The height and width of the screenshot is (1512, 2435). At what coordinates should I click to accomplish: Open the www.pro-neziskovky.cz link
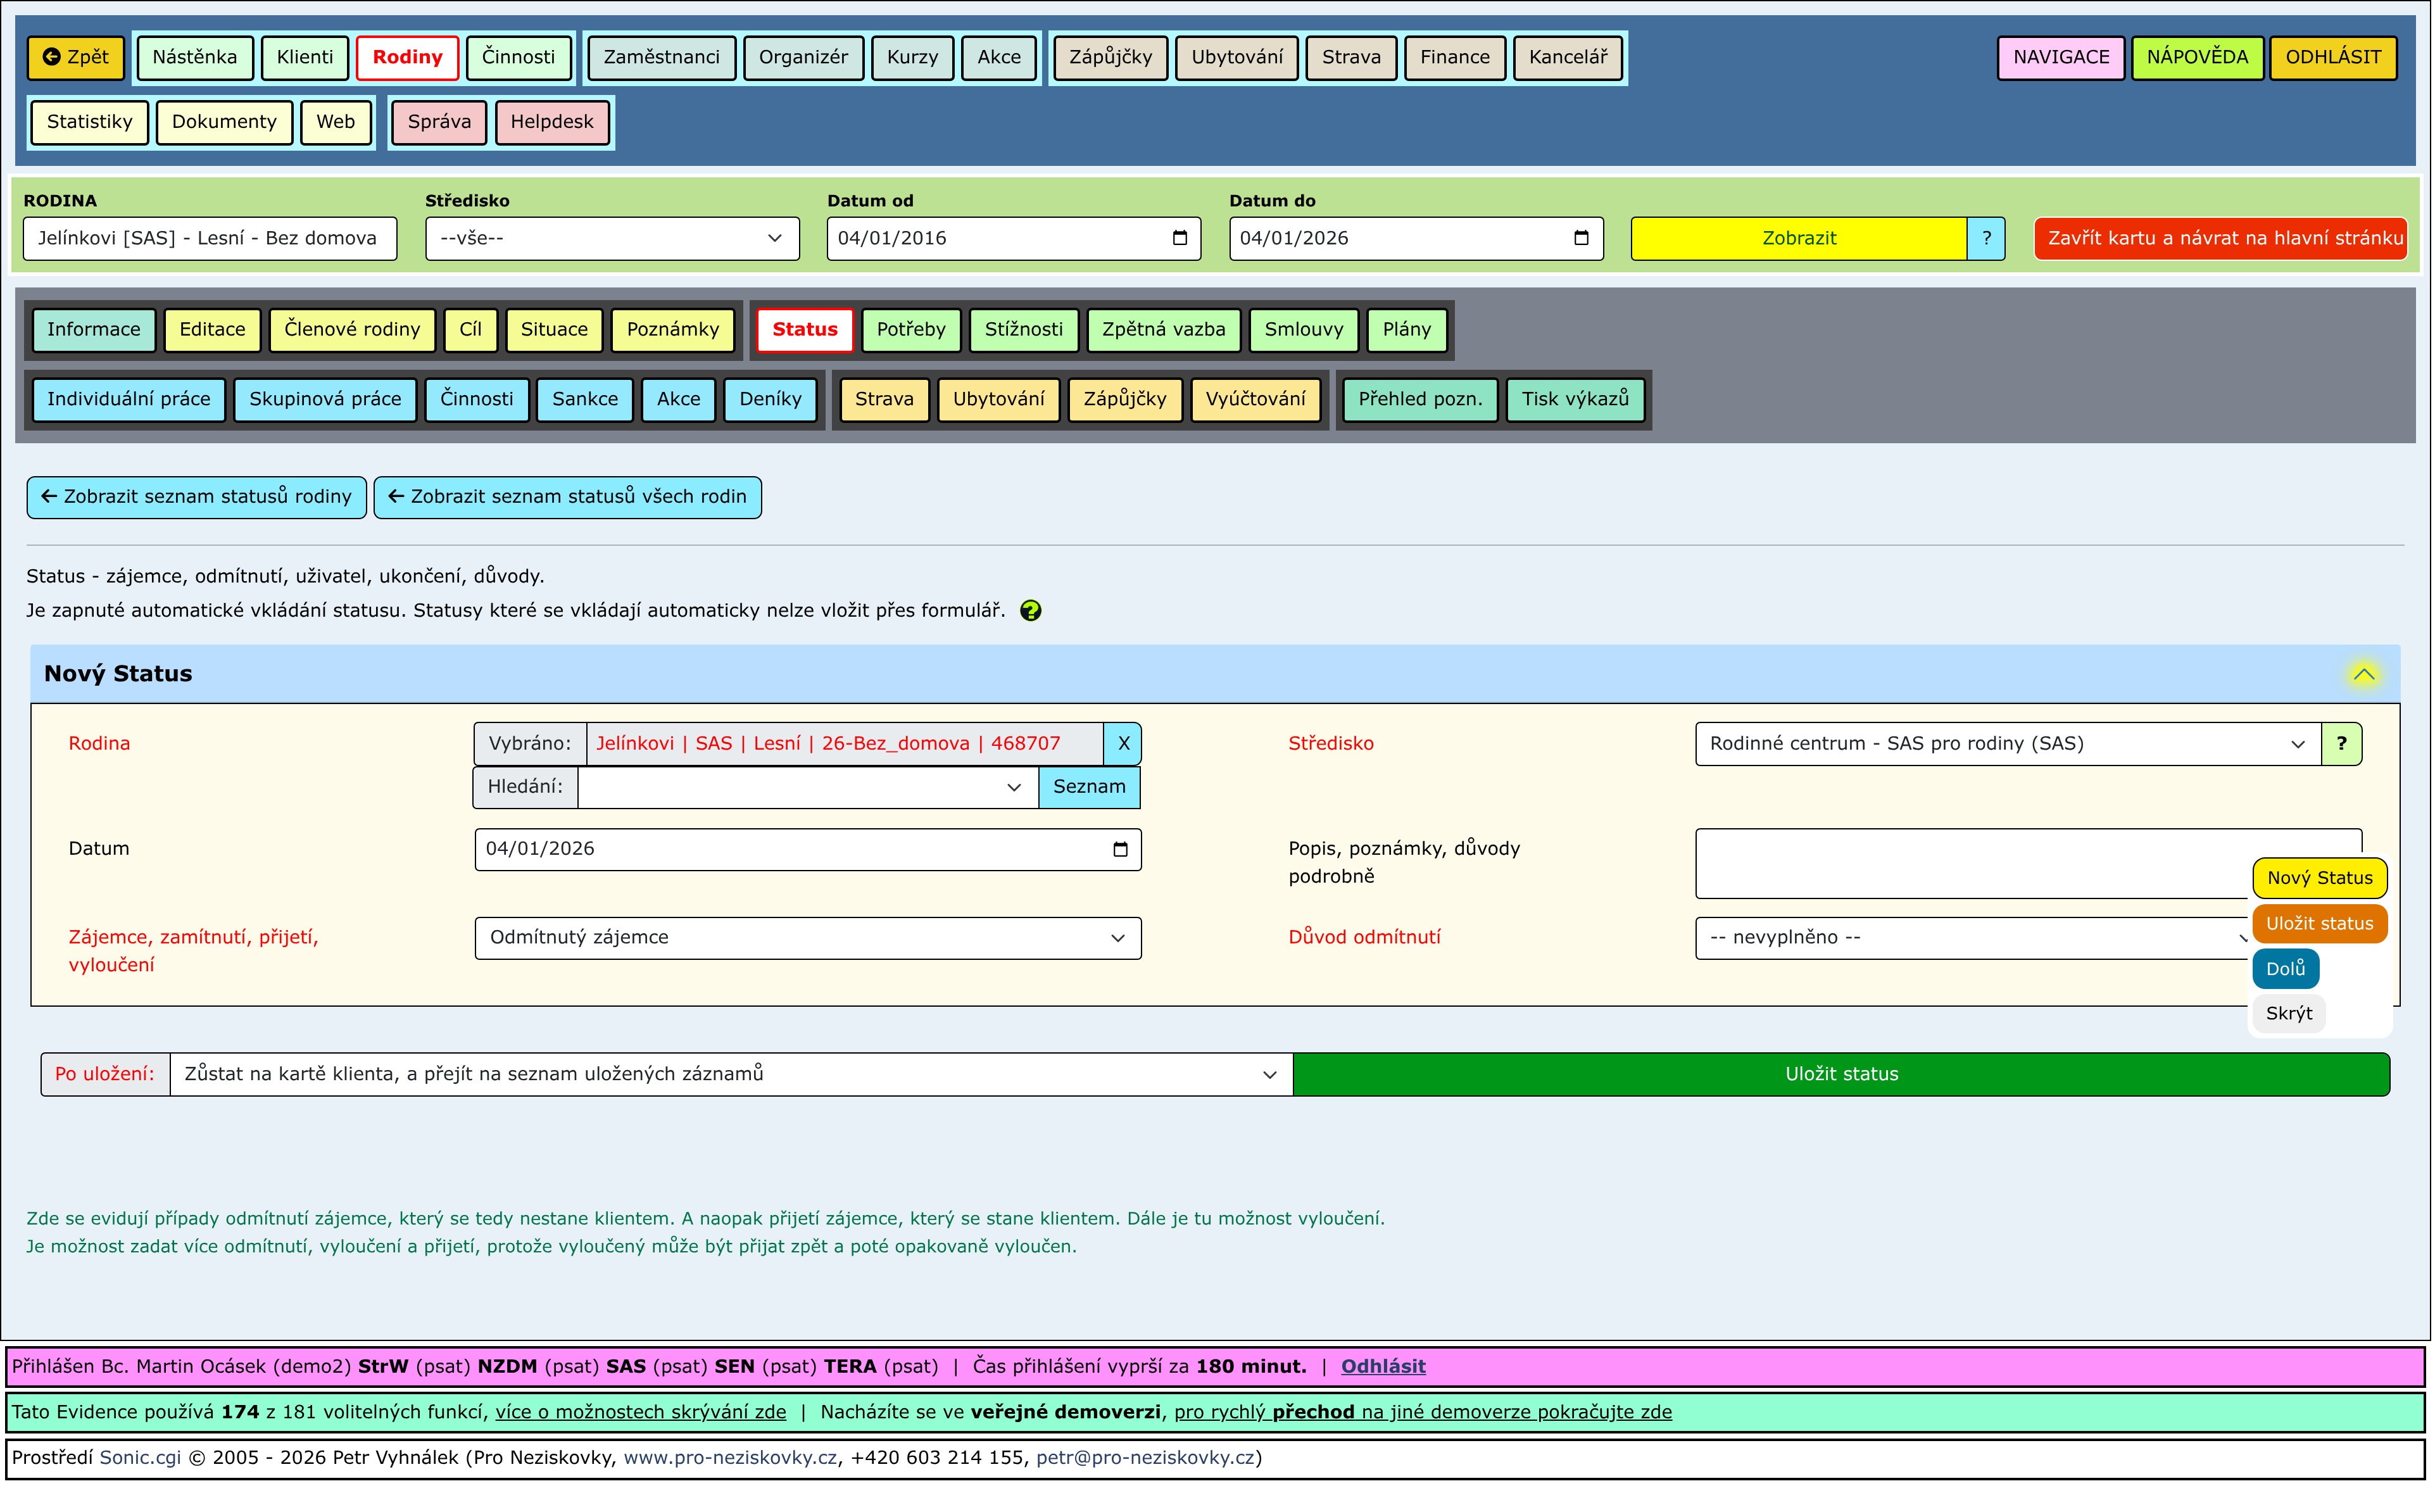731,1458
